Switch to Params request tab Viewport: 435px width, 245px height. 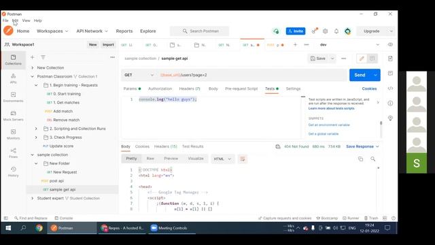[x=132, y=88]
